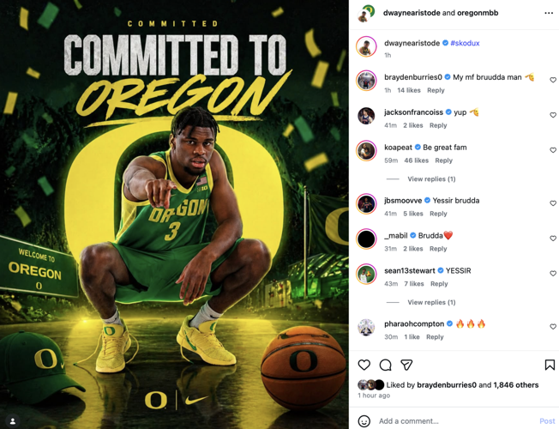Expand replies under koapeat's comment
The width and height of the screenshot is (559, 429).
click(431, 178)
